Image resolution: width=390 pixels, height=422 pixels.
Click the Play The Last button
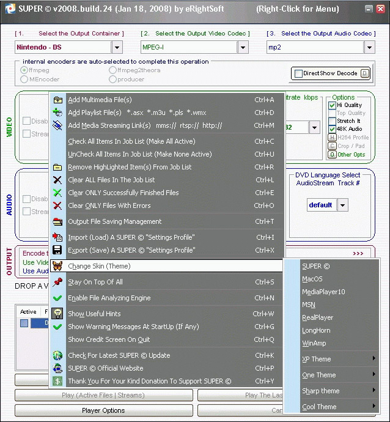tap(240, 395)
